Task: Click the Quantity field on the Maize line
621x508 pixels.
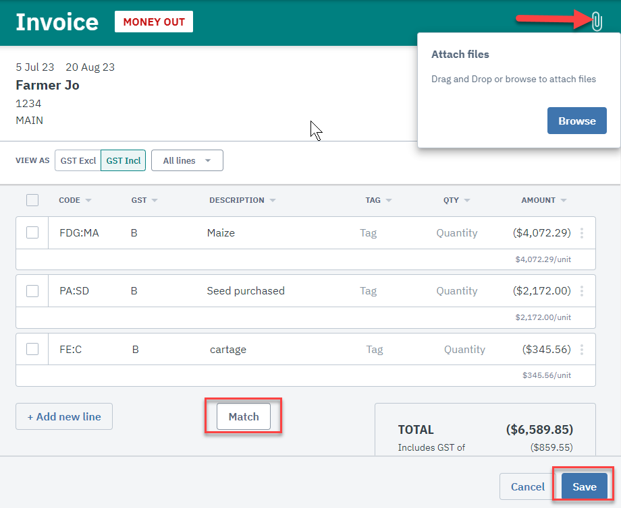Action: (456, 232)
